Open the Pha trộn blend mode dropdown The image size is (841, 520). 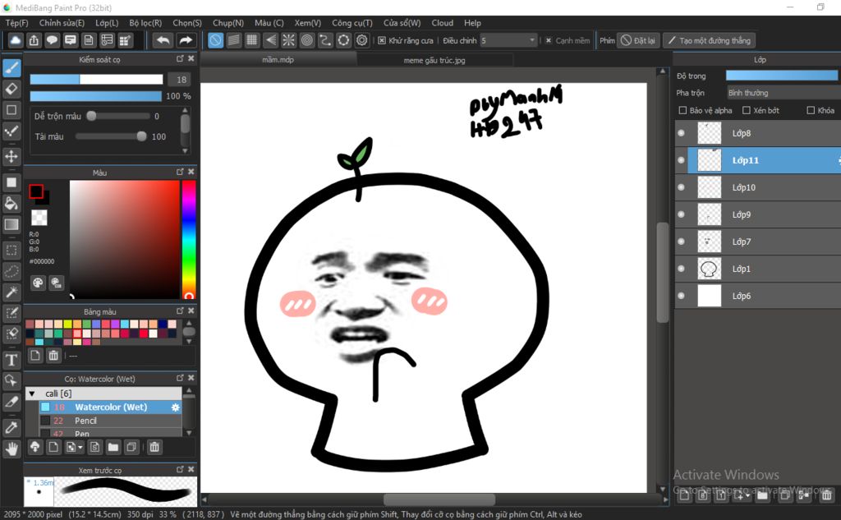783,93
